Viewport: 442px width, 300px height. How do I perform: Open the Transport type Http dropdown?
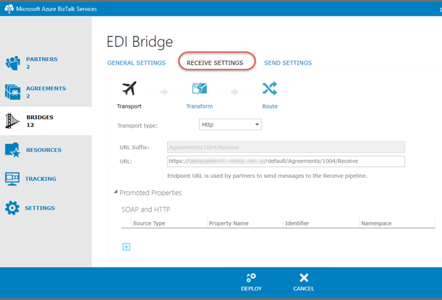229,125
